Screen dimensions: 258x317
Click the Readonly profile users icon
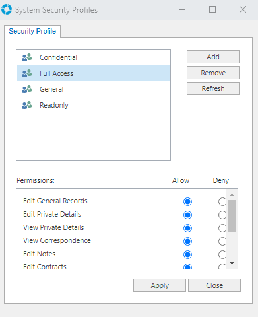coord(27,105)
